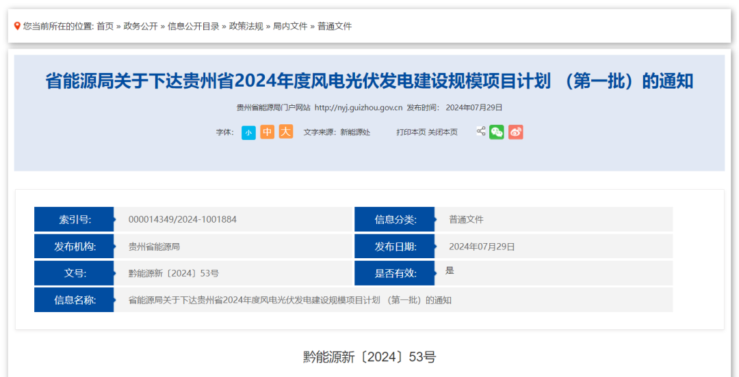This screenshot has width=739, height=377.
Task: Click 关闭本页 to close the page
Action: (x=443, y=132)
